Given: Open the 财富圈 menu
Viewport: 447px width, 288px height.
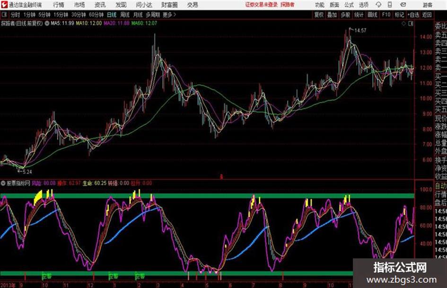Looking at the screenshot, I should [x=170, y=5].
